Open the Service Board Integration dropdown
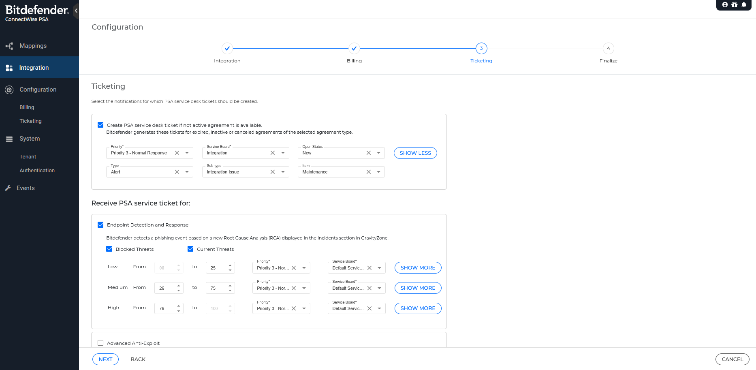This screenshot has width=756, height=370. (x=283, y=153)
